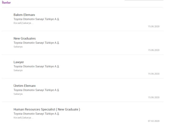180x133 pixels.
Task: Open the New Graduates job posting
Action: [x=25, y=38]
